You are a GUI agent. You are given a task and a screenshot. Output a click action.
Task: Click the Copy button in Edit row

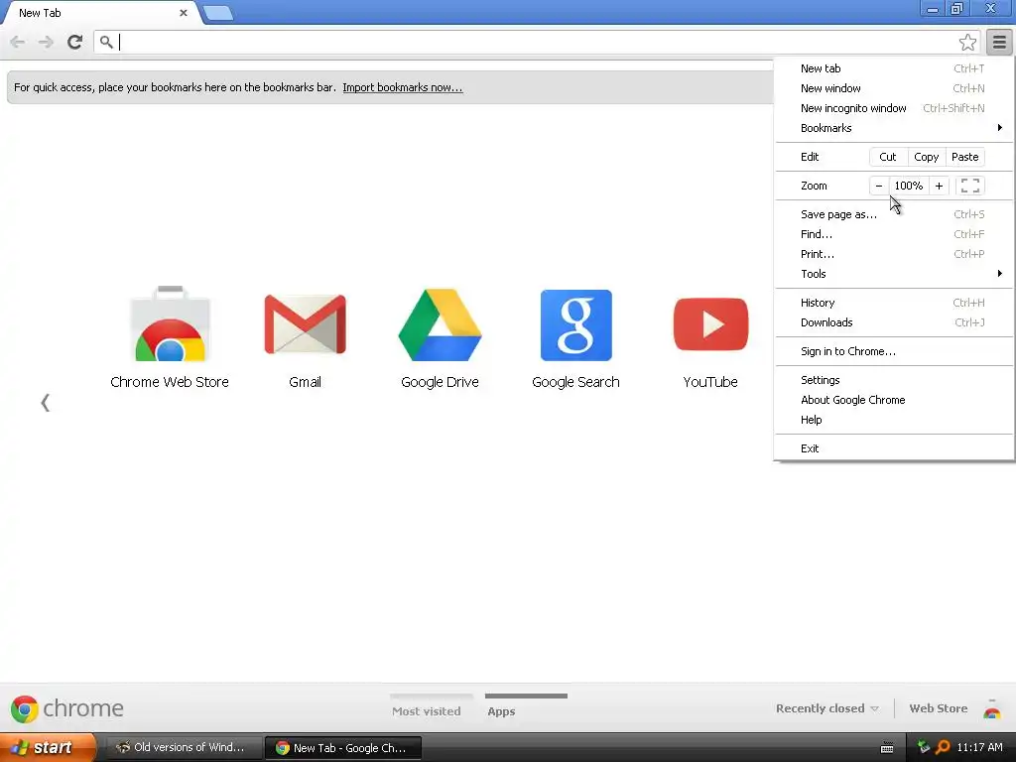[926, 157]
